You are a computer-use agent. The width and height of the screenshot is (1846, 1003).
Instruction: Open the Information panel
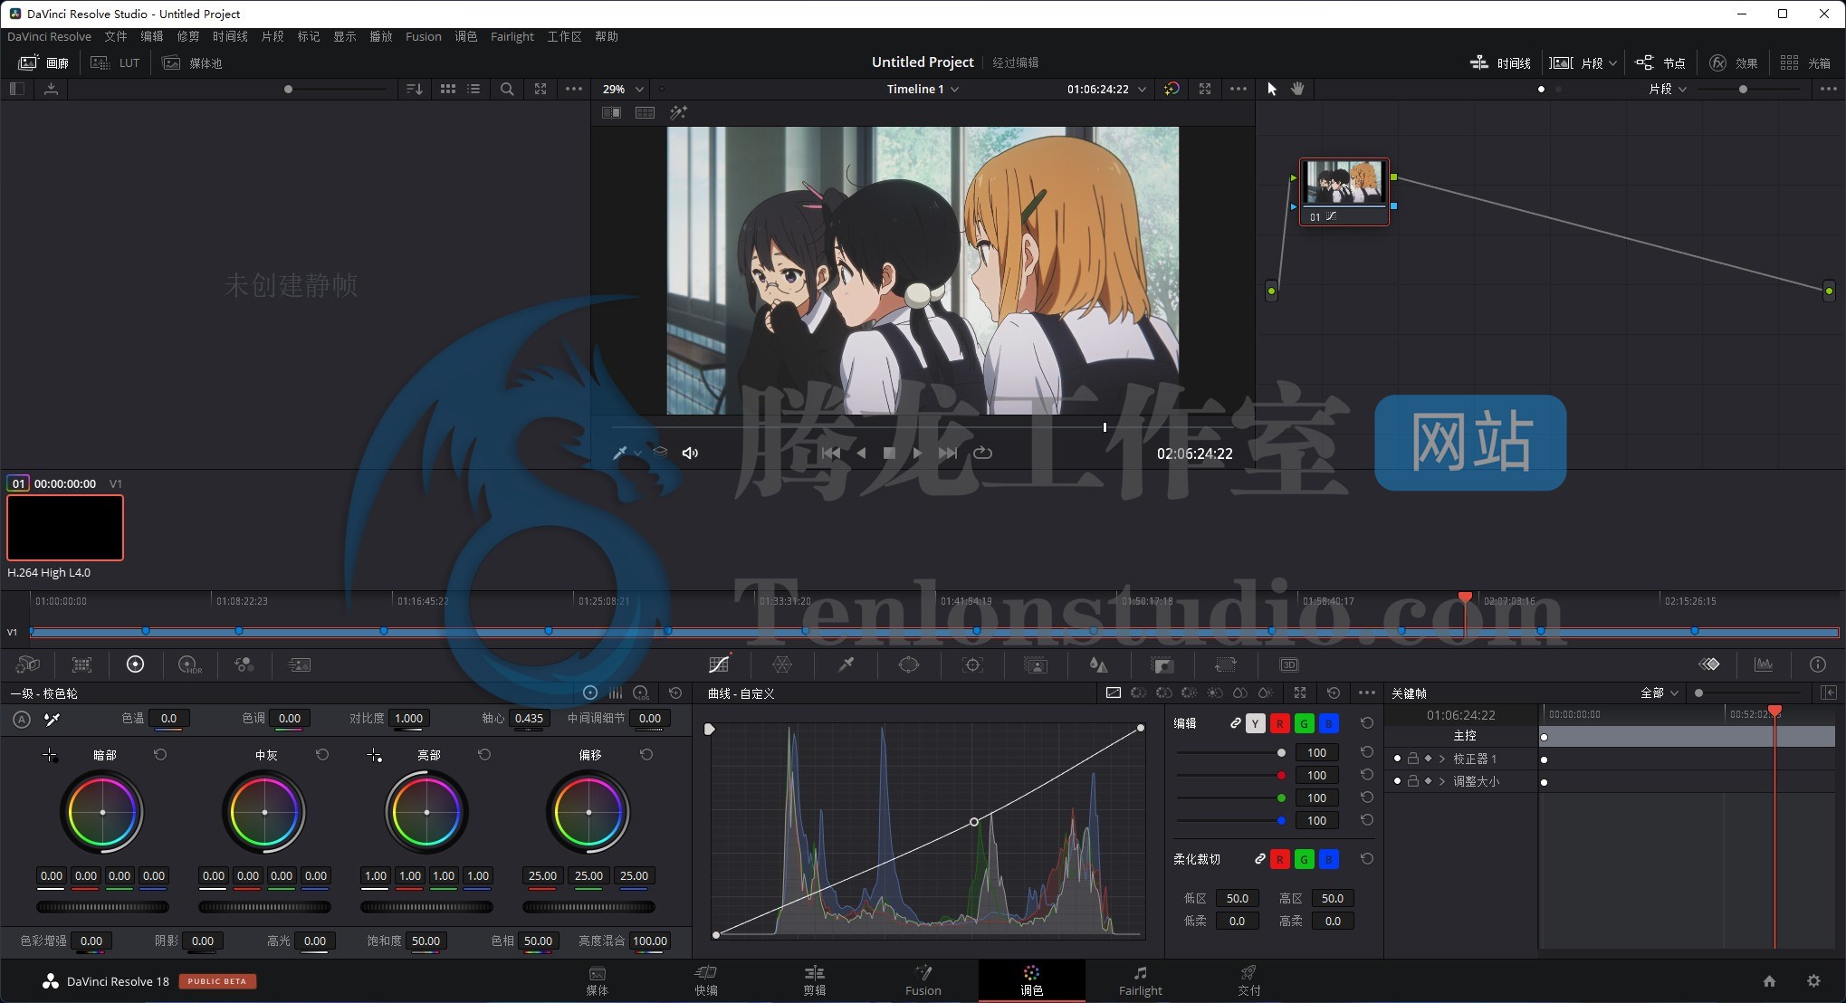point(1817,664)
